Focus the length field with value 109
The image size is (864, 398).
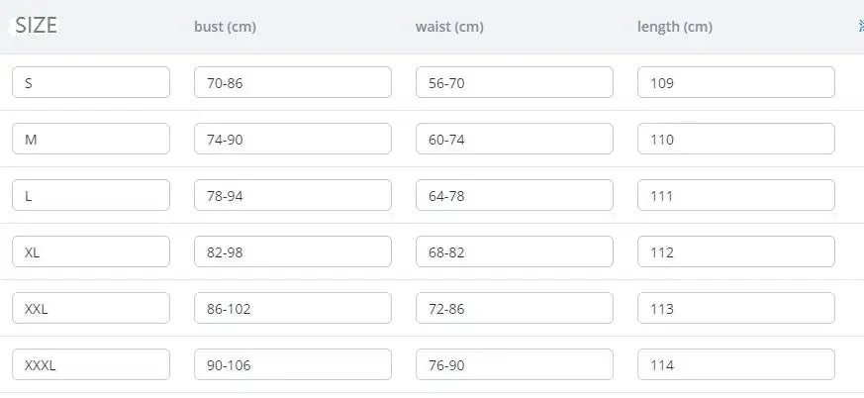pos(735,83)
